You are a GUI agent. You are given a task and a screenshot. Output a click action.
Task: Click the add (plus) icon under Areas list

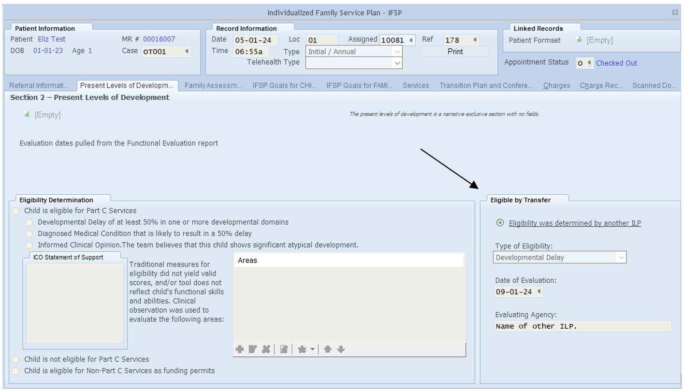[x=239, y=349]
